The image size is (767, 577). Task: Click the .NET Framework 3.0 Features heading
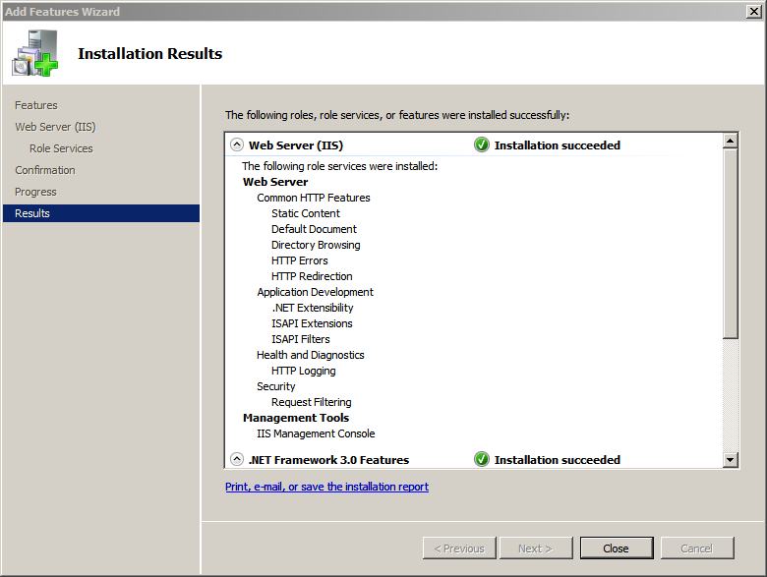point(328,460)
